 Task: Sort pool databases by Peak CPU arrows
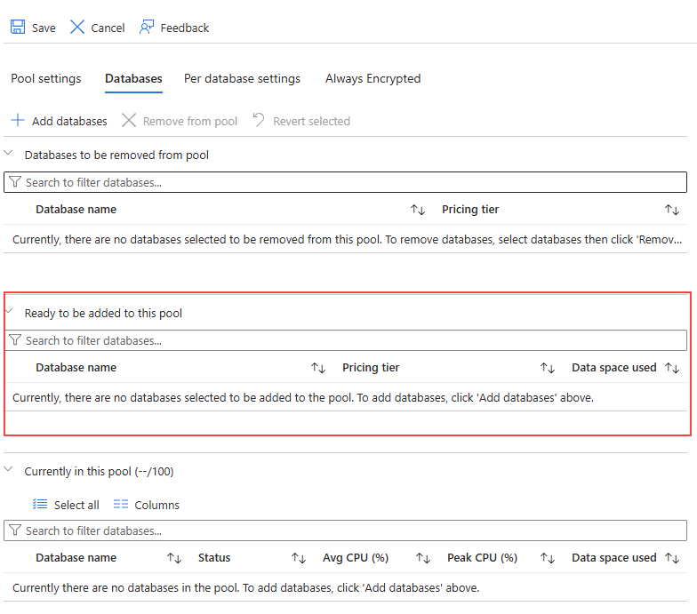548,558
